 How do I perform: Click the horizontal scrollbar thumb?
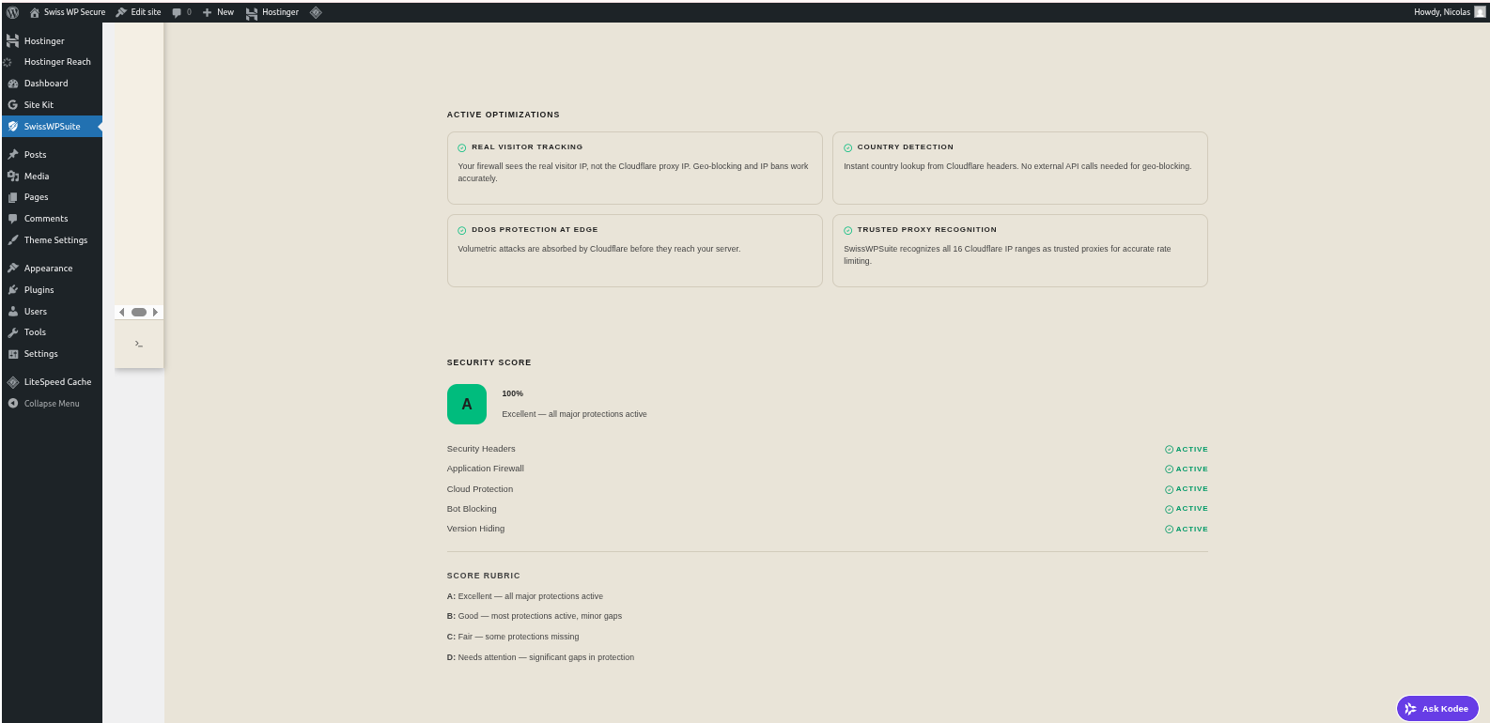139,312
